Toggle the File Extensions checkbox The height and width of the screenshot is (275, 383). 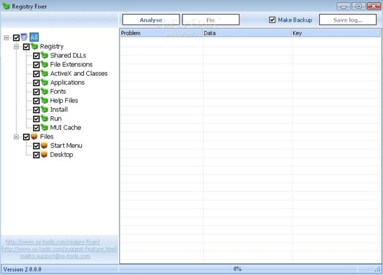point(36,64)
